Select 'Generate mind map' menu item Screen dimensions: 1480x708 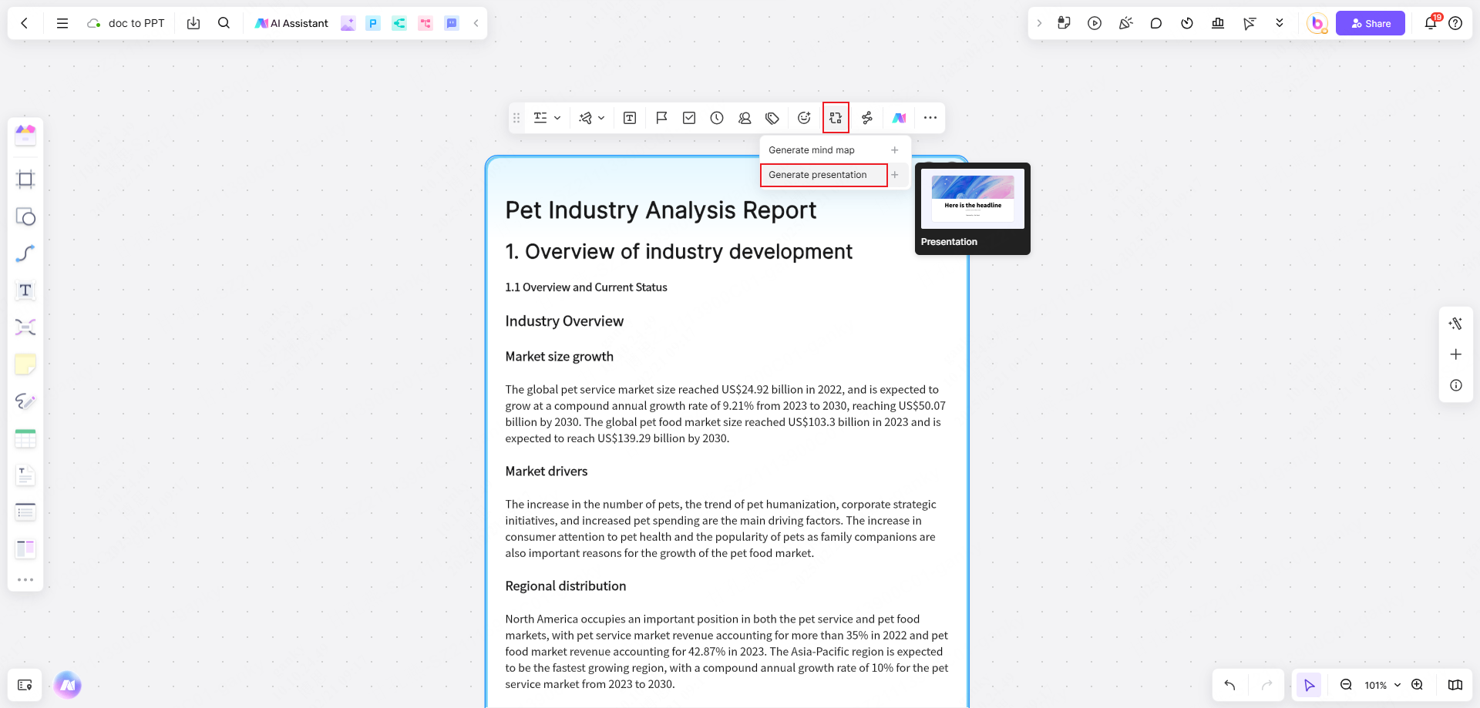click(835, 150)
